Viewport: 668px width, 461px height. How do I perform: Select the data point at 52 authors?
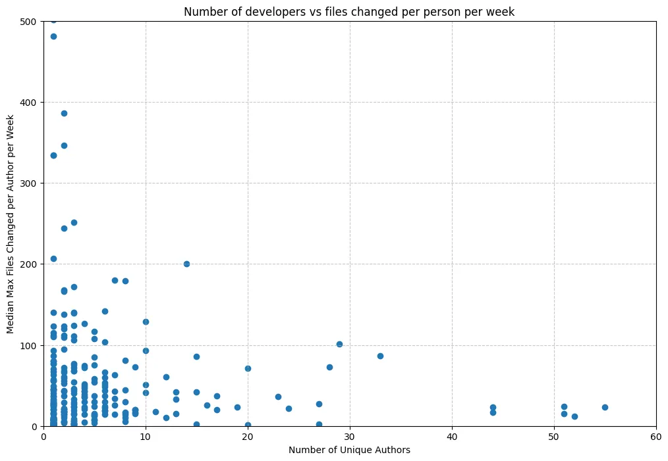click(x=574, y=416)
